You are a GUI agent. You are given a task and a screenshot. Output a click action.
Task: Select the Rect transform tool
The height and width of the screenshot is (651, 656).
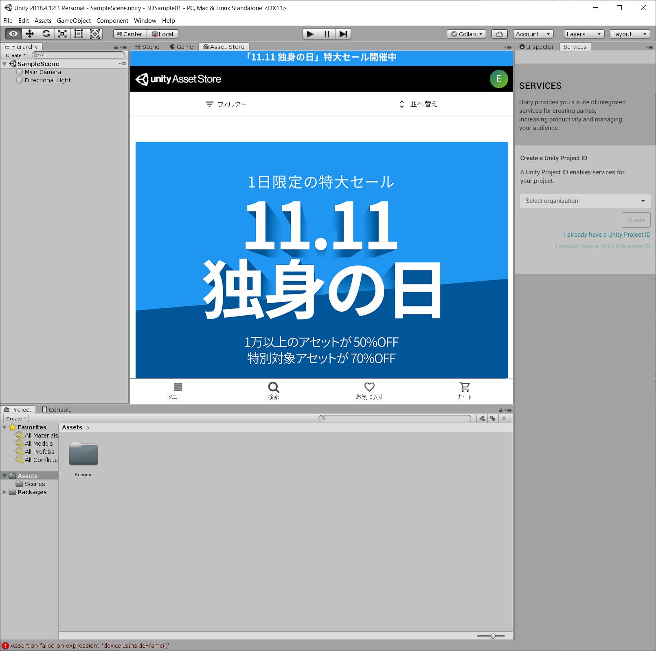pos(79,34)
